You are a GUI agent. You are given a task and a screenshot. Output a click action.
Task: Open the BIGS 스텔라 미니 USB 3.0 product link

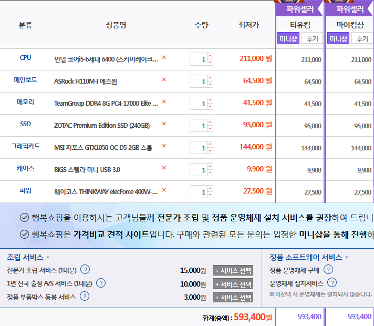(x=87, y=169)
